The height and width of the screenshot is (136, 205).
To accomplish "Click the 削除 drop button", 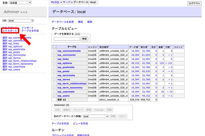I will [109, 110].
